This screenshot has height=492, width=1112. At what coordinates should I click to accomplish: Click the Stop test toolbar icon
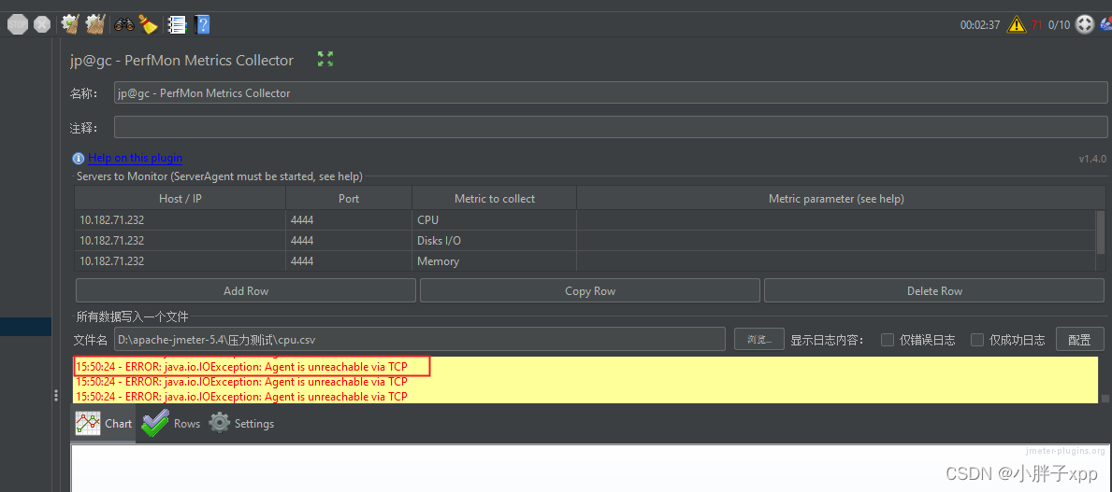(17, 25)
